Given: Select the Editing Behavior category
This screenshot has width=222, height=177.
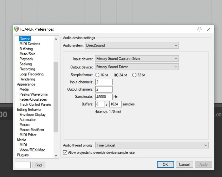Looking at the screenshot, I should pyautogui.click(x=29, y=109).
